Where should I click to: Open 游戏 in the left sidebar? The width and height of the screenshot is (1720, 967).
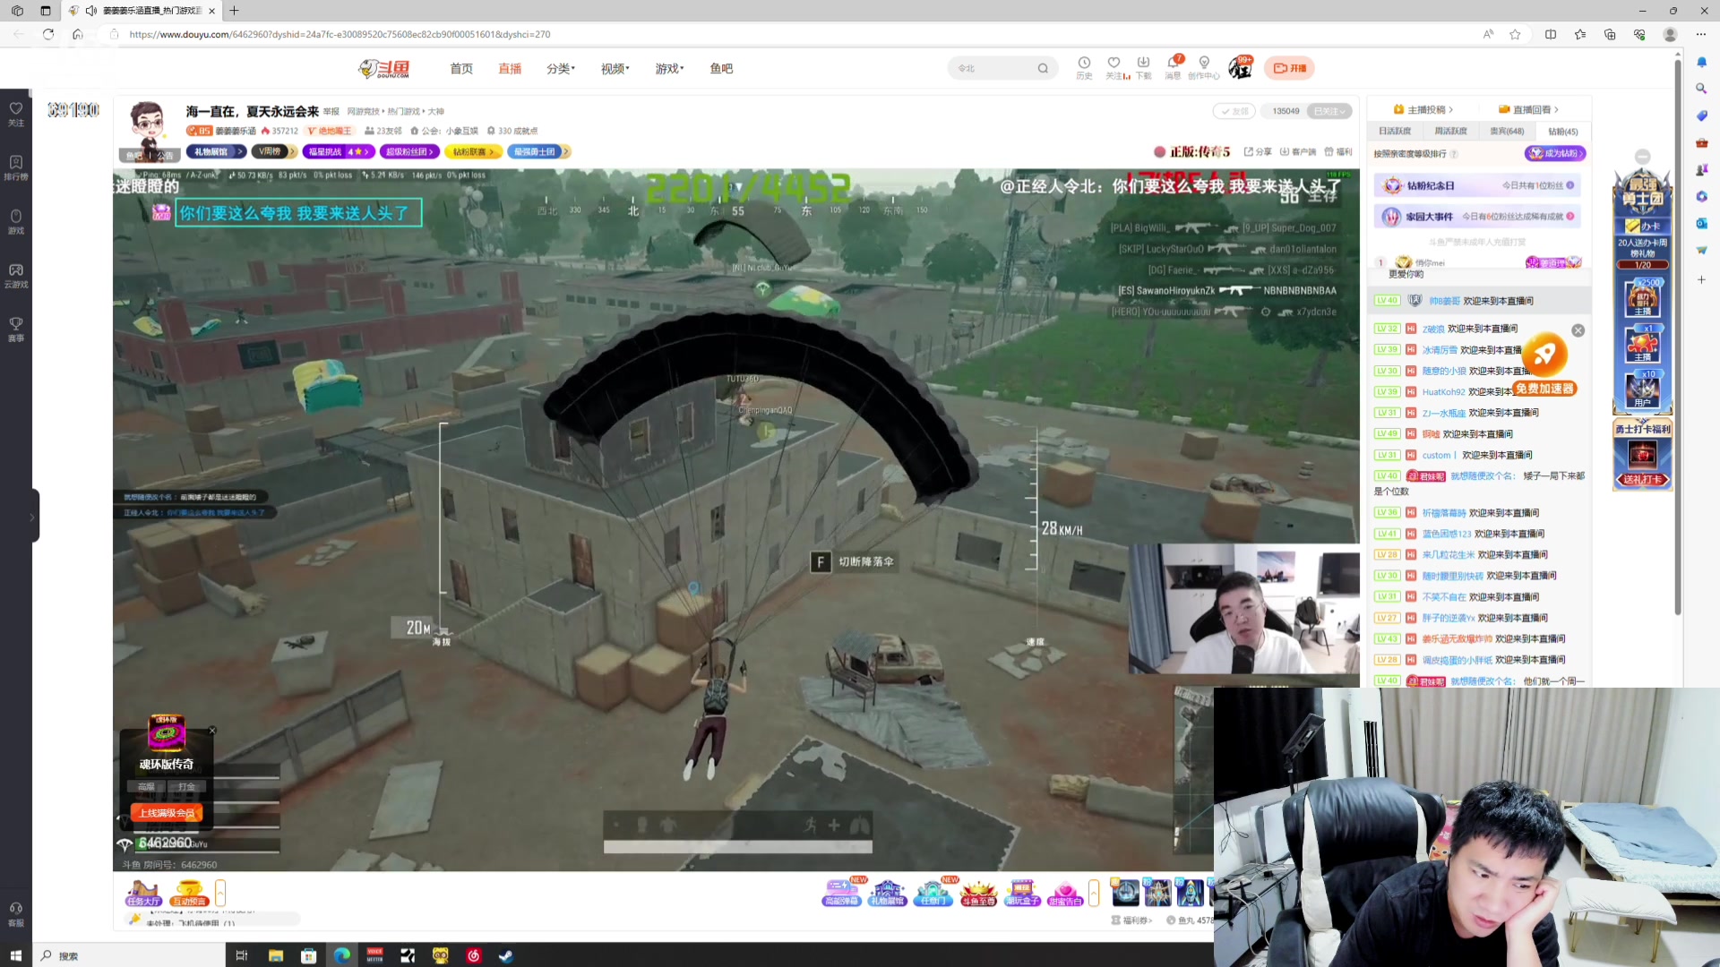click(x=16, y=221)
